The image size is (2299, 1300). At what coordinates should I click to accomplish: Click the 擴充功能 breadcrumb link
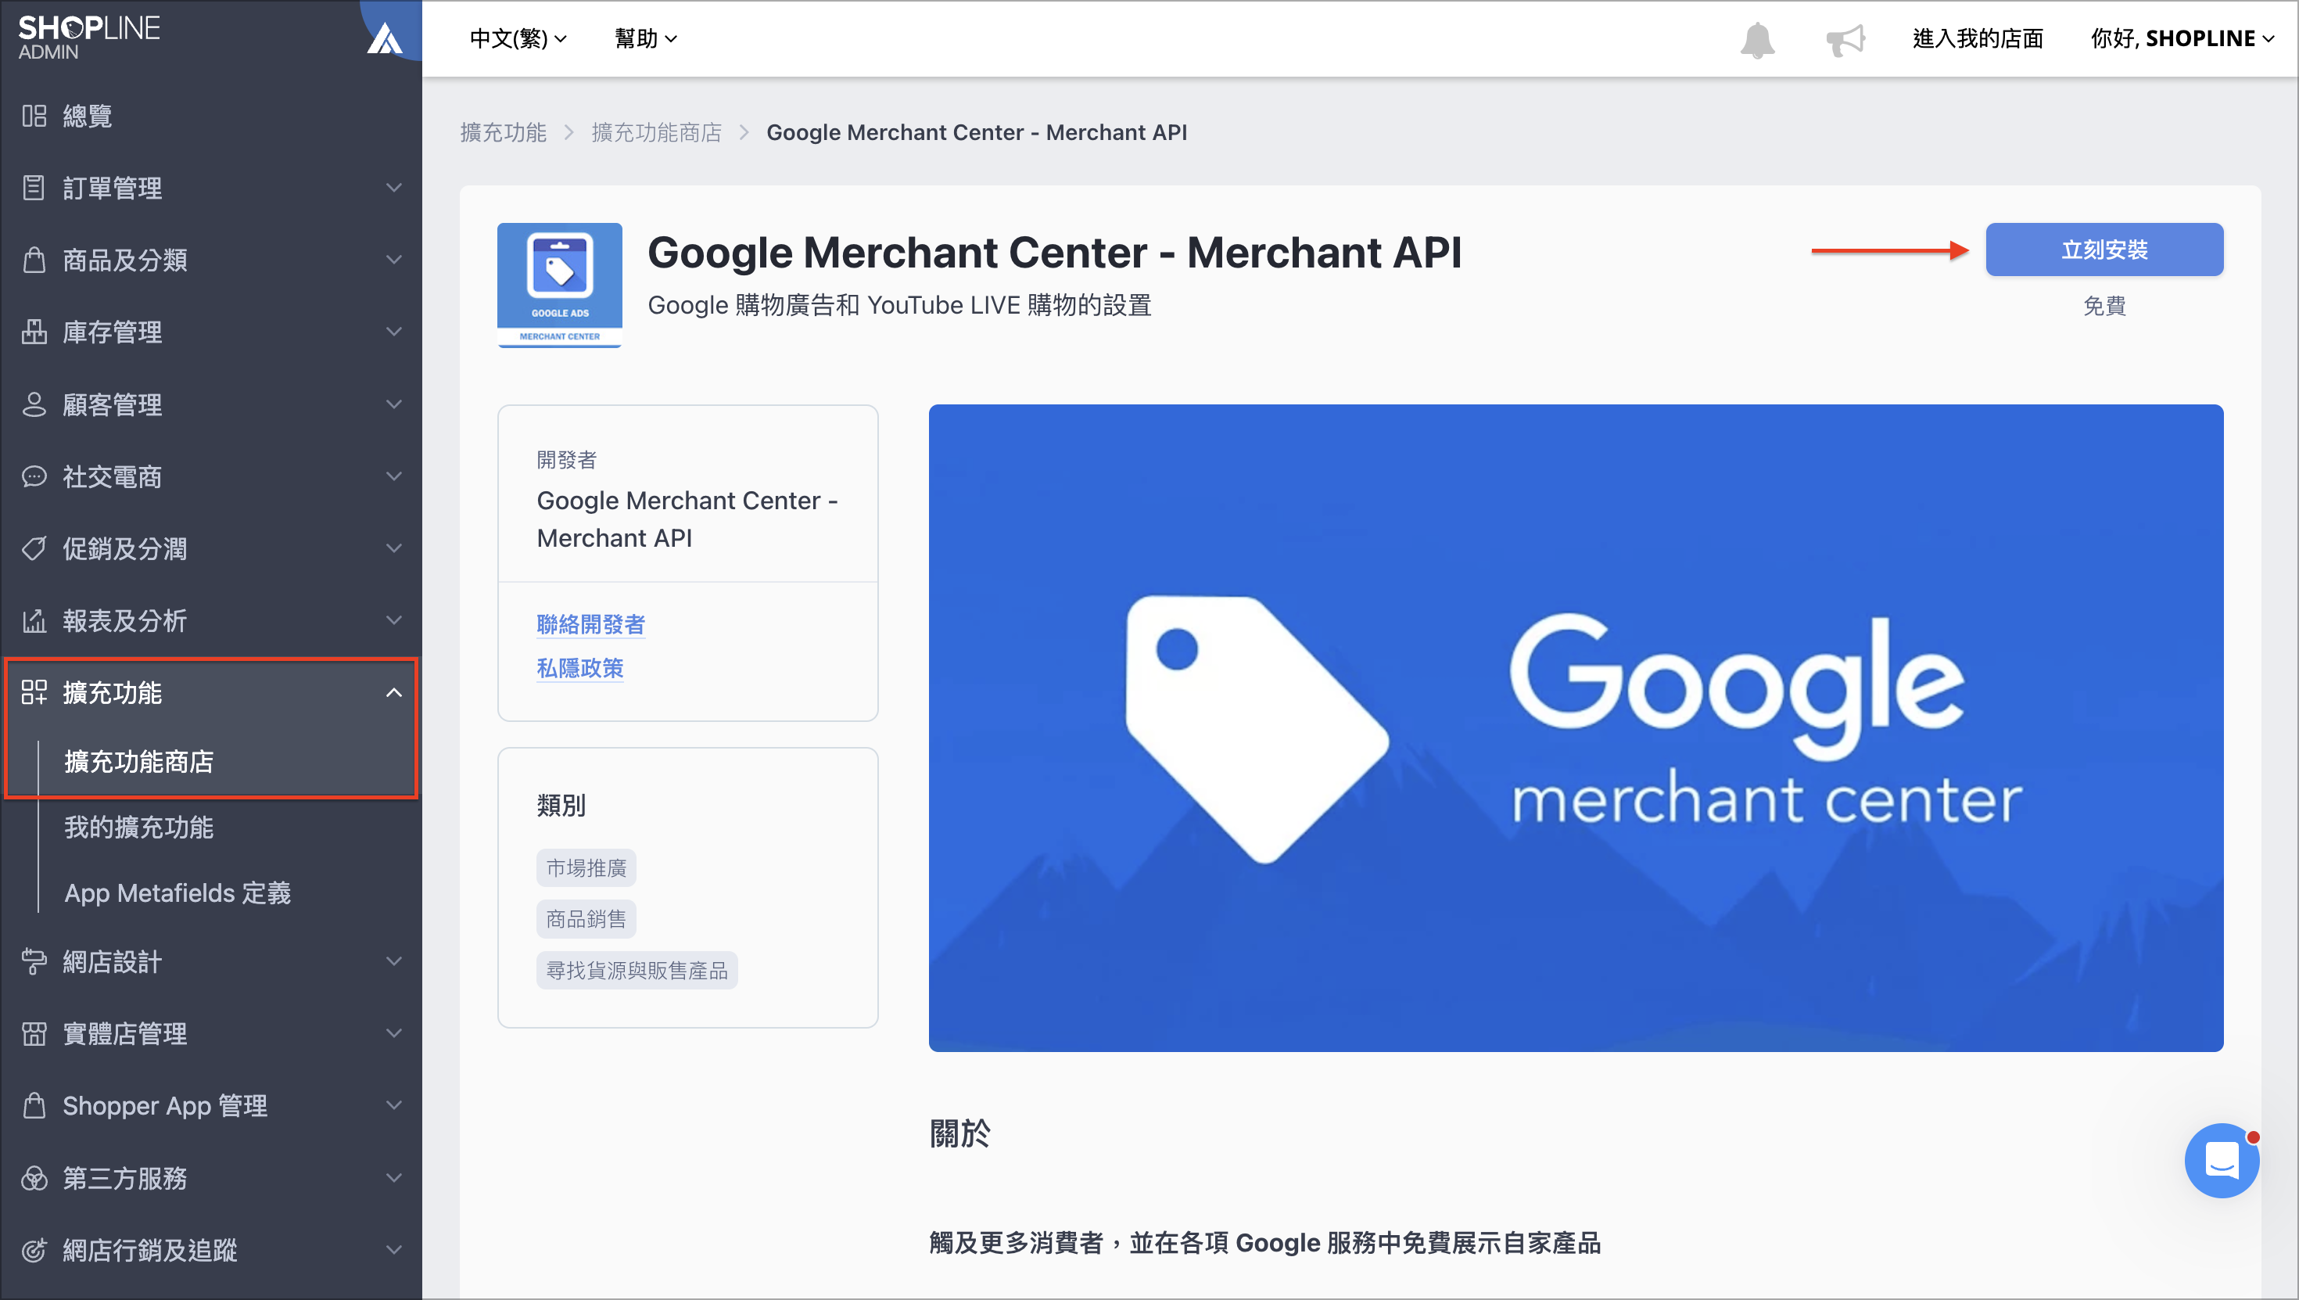(504, 132)
